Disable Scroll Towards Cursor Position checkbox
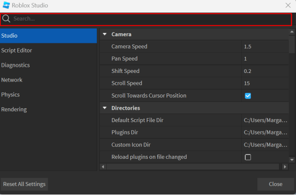The width and height of the screenshot is (296, 195). pyautogui.click(x=248, y=96)
